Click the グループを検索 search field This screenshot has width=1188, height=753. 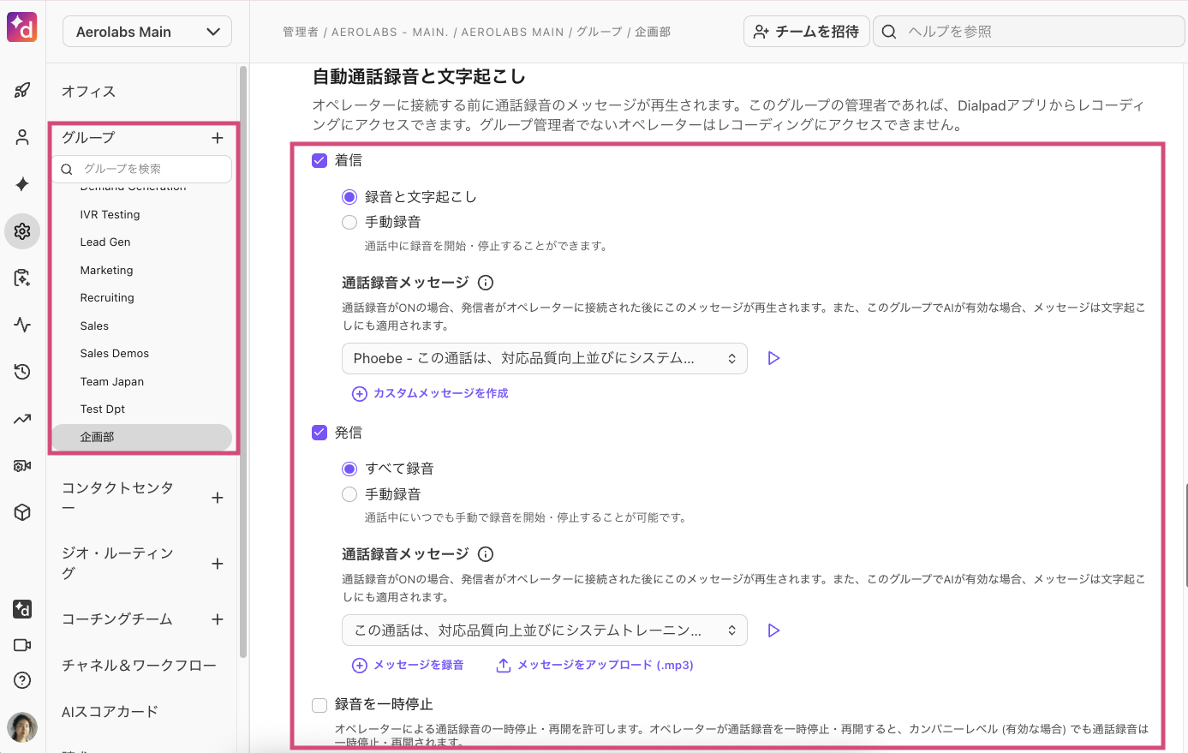click(x=141, y=169)
